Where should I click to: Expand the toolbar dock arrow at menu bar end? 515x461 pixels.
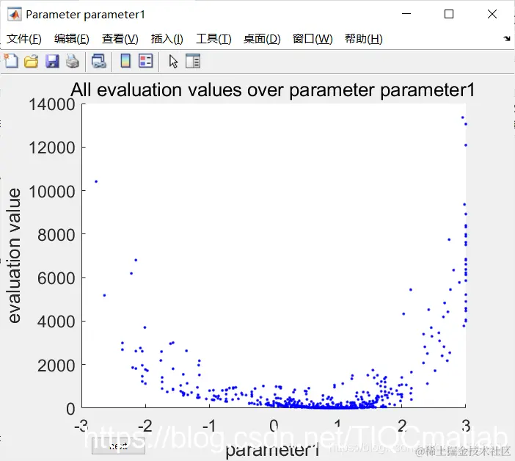507,39
